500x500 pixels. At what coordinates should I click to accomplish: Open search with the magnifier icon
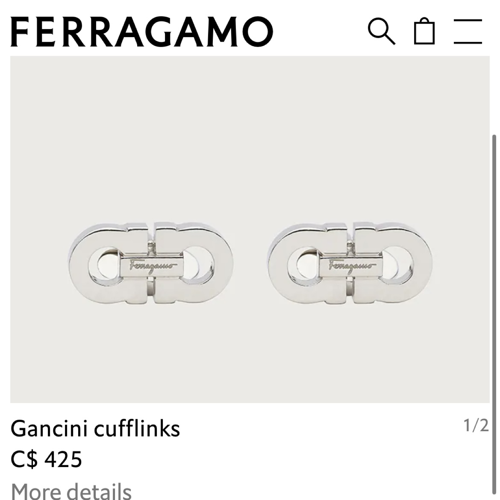tap(382, 32)
